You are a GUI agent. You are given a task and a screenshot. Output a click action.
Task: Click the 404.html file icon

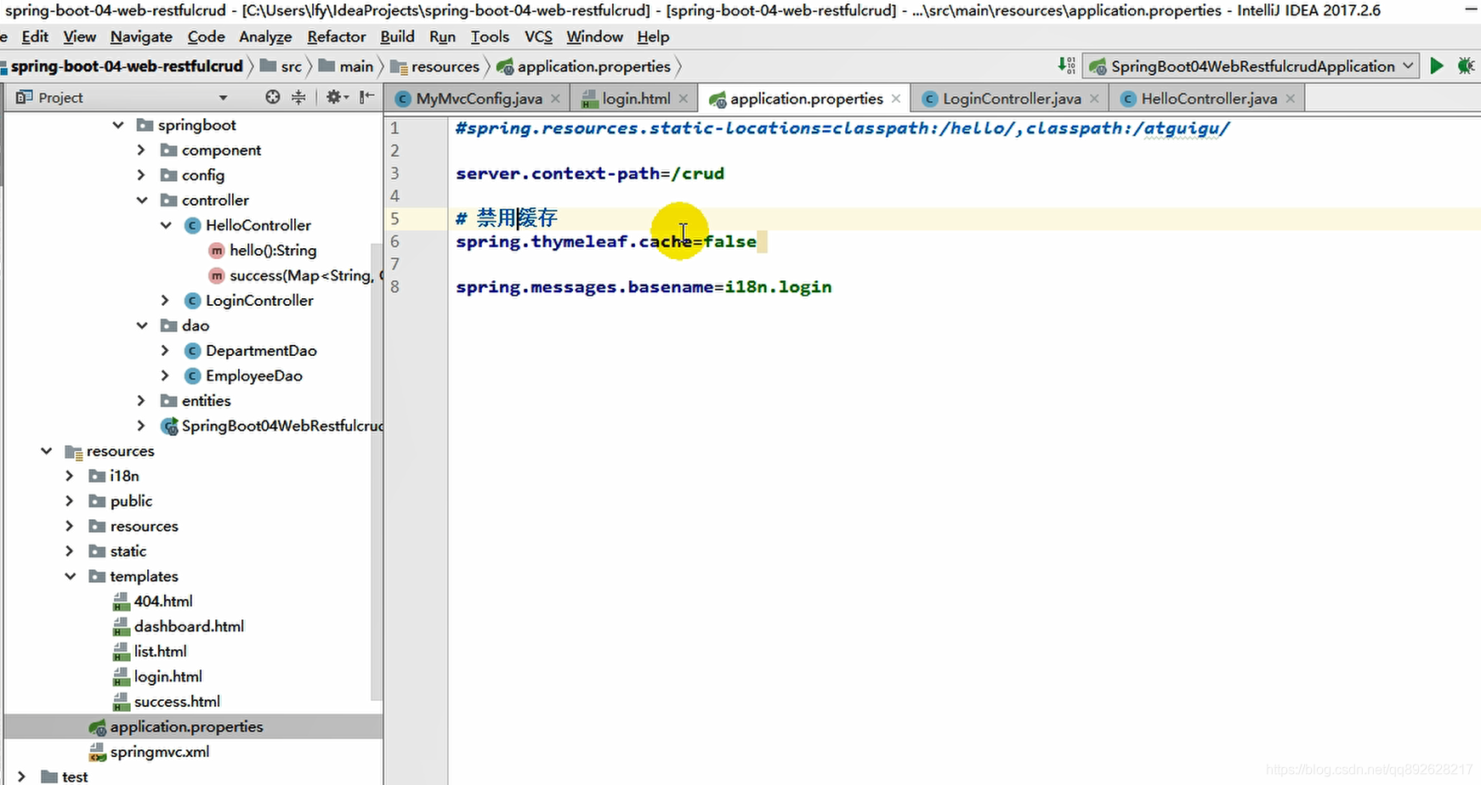[121, 601]
